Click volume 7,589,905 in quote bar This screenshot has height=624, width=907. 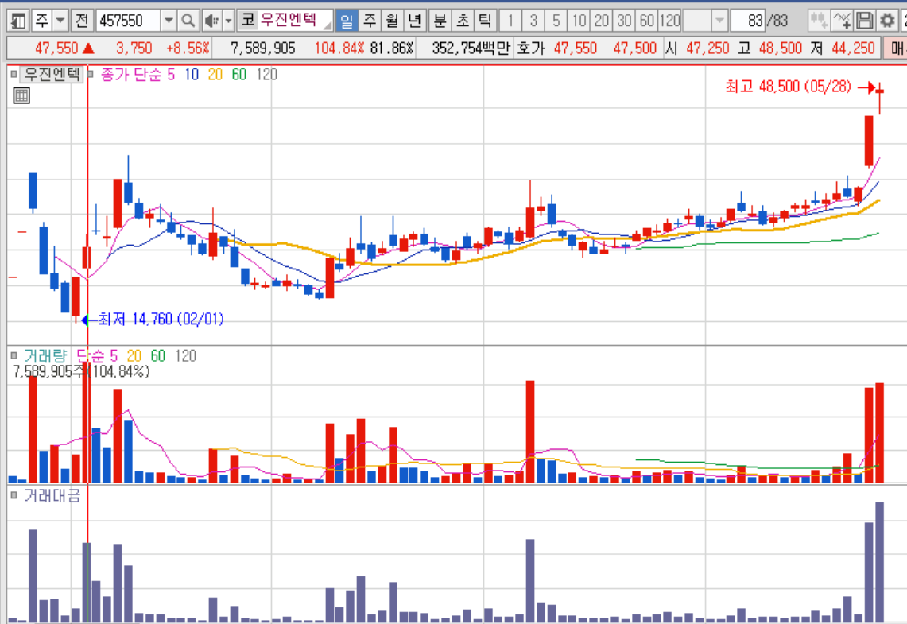[x=262, y=48]
